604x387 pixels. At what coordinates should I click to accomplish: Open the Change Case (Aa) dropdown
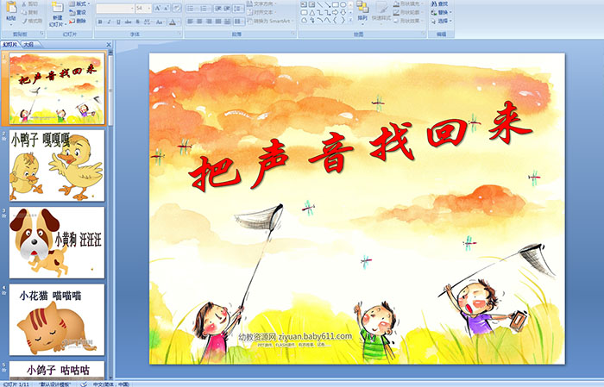160,22
